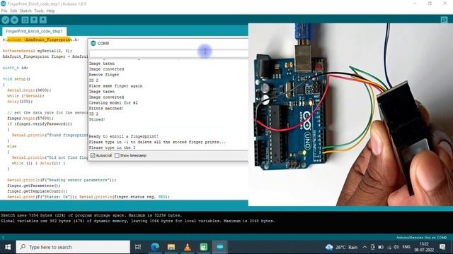Open File Explorer from the taskbar
Image resolution: width=453 pixels, height=254 pixels.
[171, 247]
